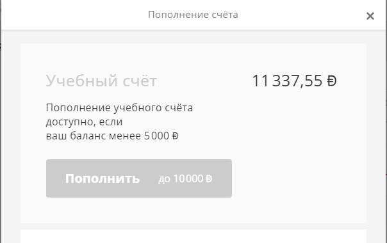
Task: Select the Учебный счёт heading
Action: [101, 81]
